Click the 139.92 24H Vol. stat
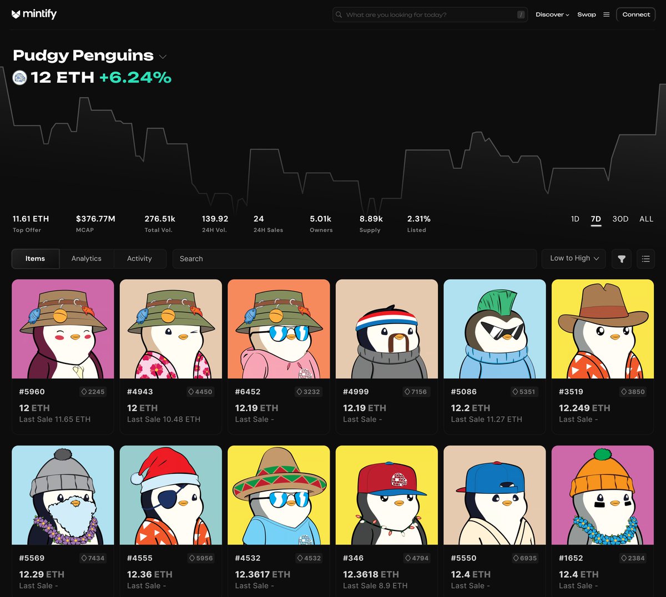Image resolution: width=666 pixels, height=597 pixels. click(x=215, y=224)
